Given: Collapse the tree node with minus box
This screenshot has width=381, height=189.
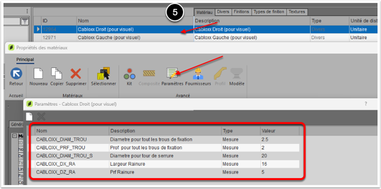Looking at the screenshot, I should tap(14, 136).
